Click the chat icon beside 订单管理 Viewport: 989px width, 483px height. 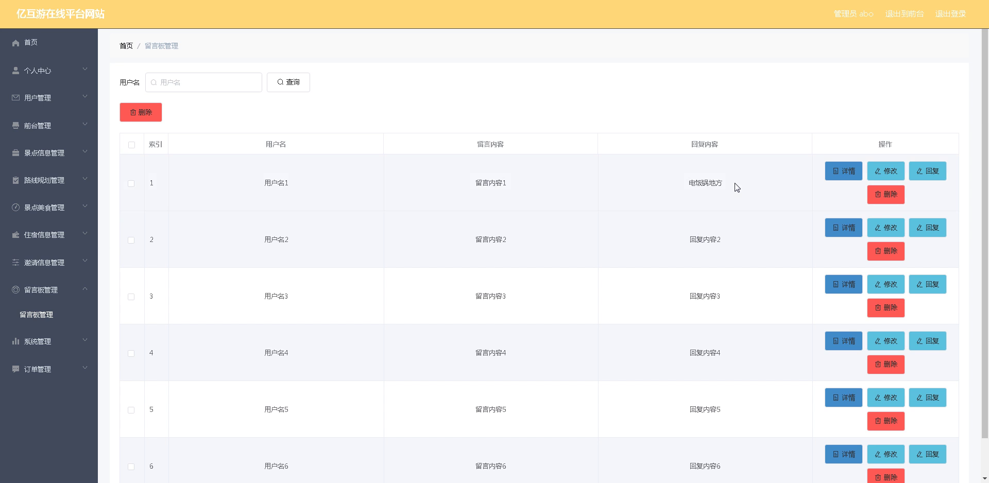15,369
